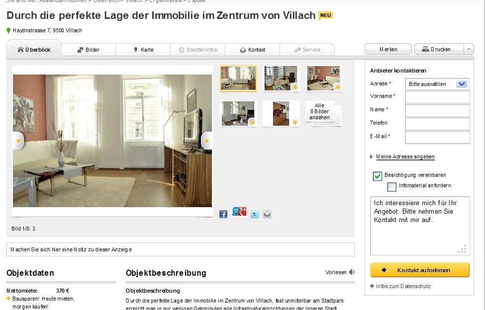485x310 pixels.
Task: Send listing by email envelope icon
Action: pyautogui.click(x=267, y=214)
